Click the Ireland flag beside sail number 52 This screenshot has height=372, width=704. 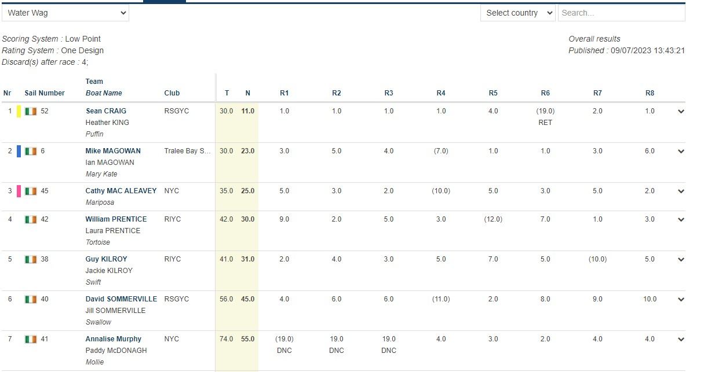click(x=31, y=112)
